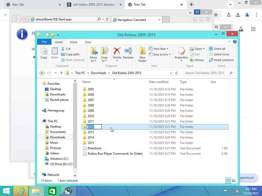
Task: Switch to Large icons view in status bar
Action: pos(234,180)
